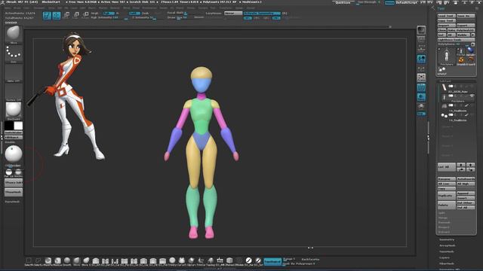
Task: Select the Topology brush in the bottom shelf
Action: (x=211, y=261)
